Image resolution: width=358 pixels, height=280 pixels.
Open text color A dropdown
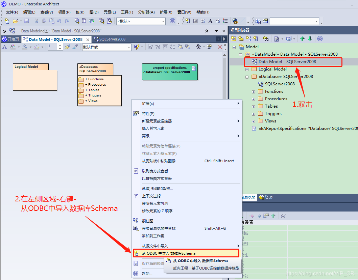pos(19,47)
